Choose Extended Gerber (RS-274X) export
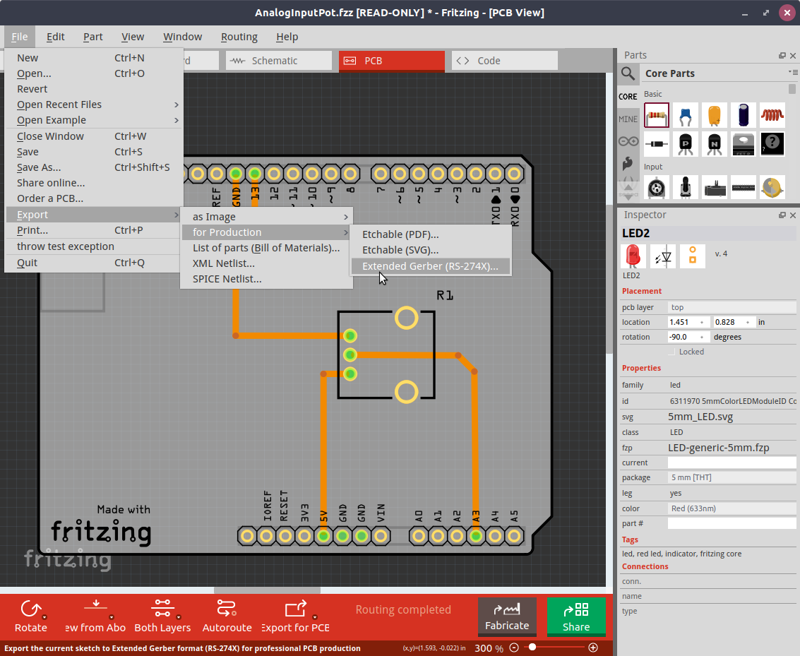Image resolution: width=800 pixels, height=656 pixels. tap(431, 266)
